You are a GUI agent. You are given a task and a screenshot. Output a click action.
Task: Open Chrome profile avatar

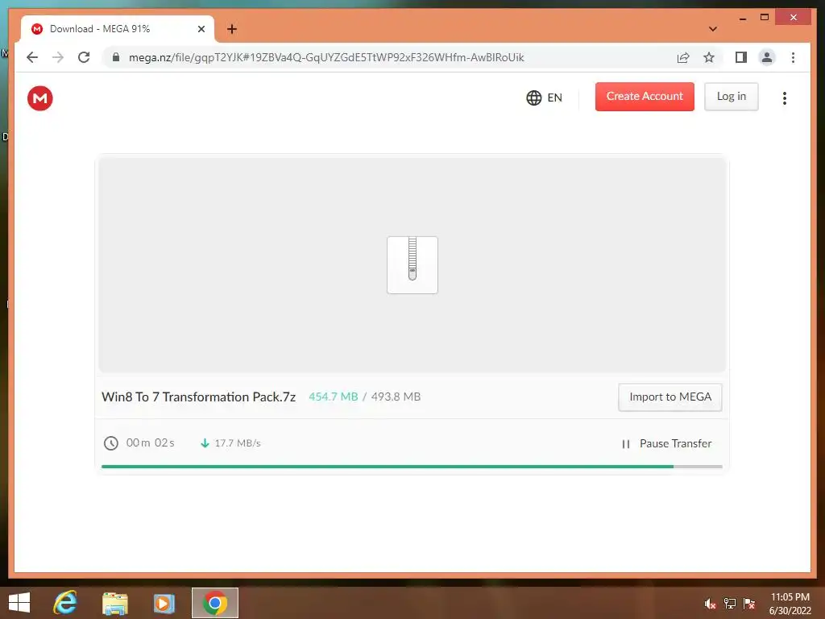coord(767,57)
